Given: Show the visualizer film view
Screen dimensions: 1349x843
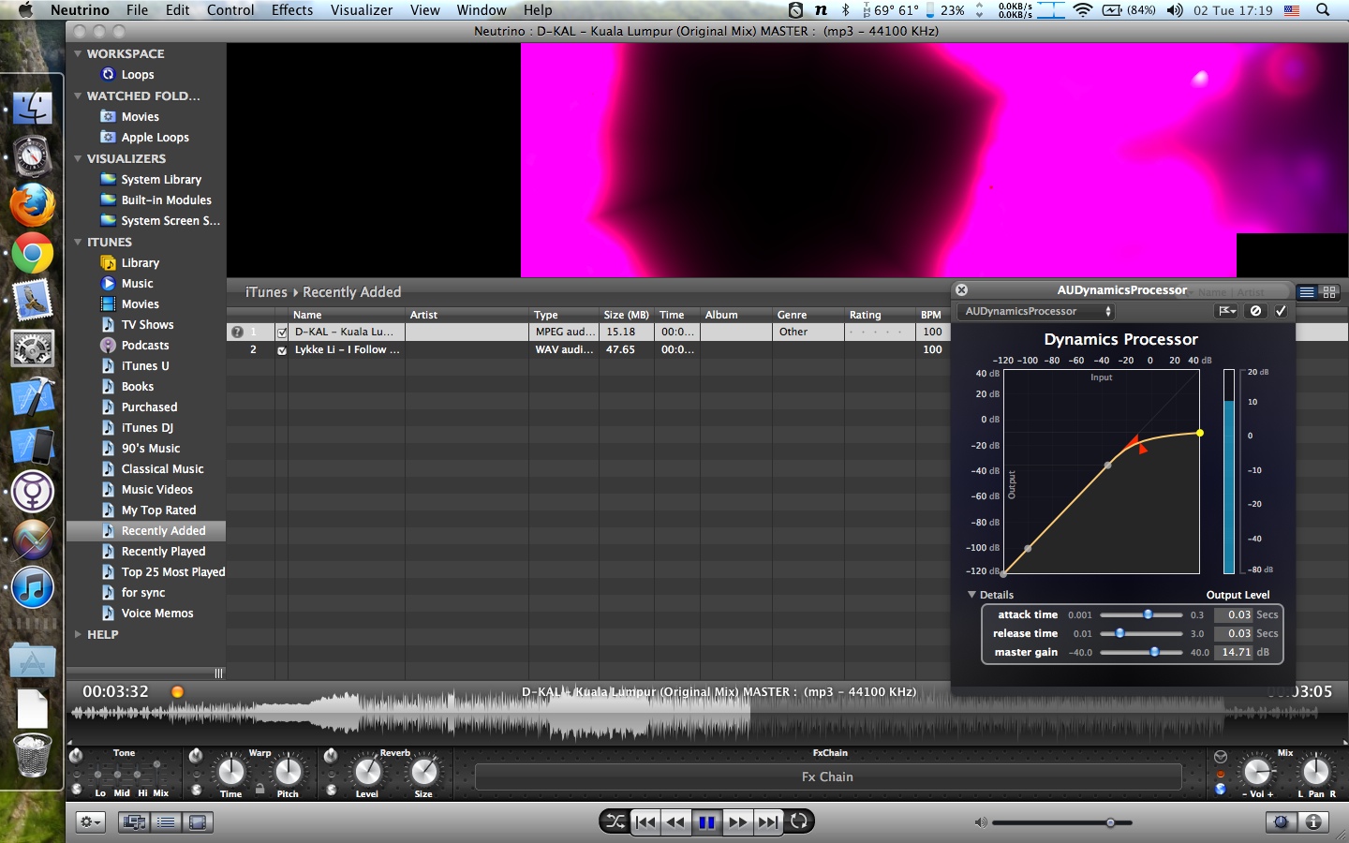Looking at the screenshot, I should tap(198, 821).
